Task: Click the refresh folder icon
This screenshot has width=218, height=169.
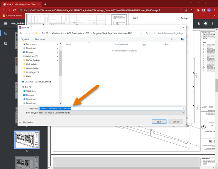Action: [x=147, y=33]
